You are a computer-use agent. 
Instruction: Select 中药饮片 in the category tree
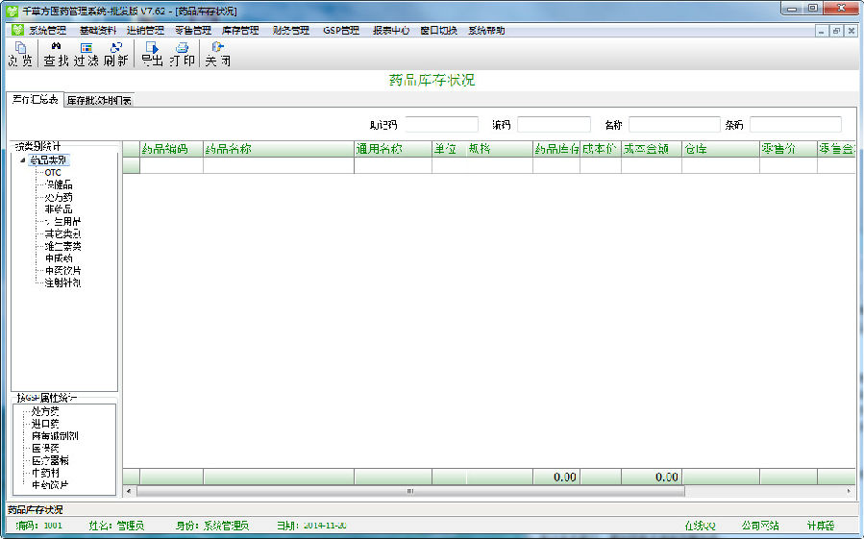point(62,271)
